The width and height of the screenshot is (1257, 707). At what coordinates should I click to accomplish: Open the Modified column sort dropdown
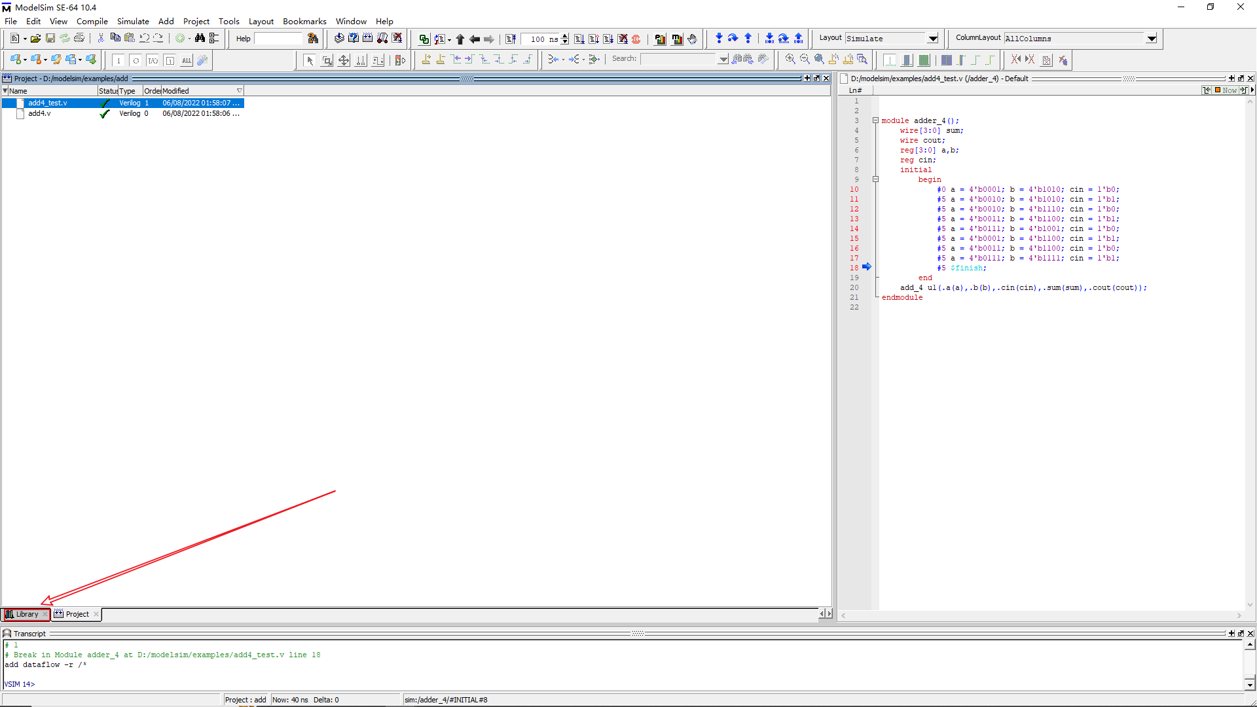(240, 91)
